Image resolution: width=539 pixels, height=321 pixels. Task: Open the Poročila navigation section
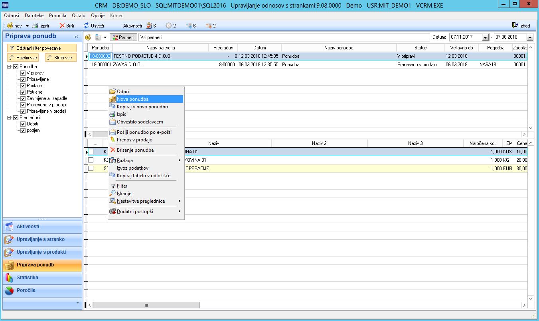click(x=42, y=290)
